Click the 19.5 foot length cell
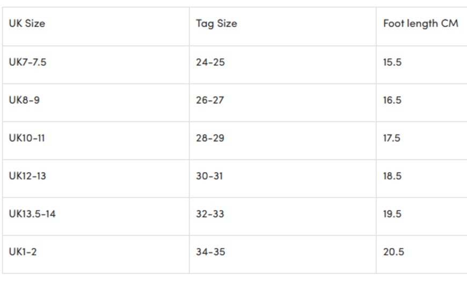The height and width of the screenshot is (281, 467). point(392,214)
